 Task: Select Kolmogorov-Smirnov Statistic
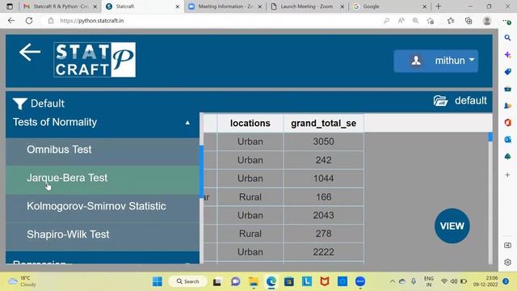coord(103,206)
